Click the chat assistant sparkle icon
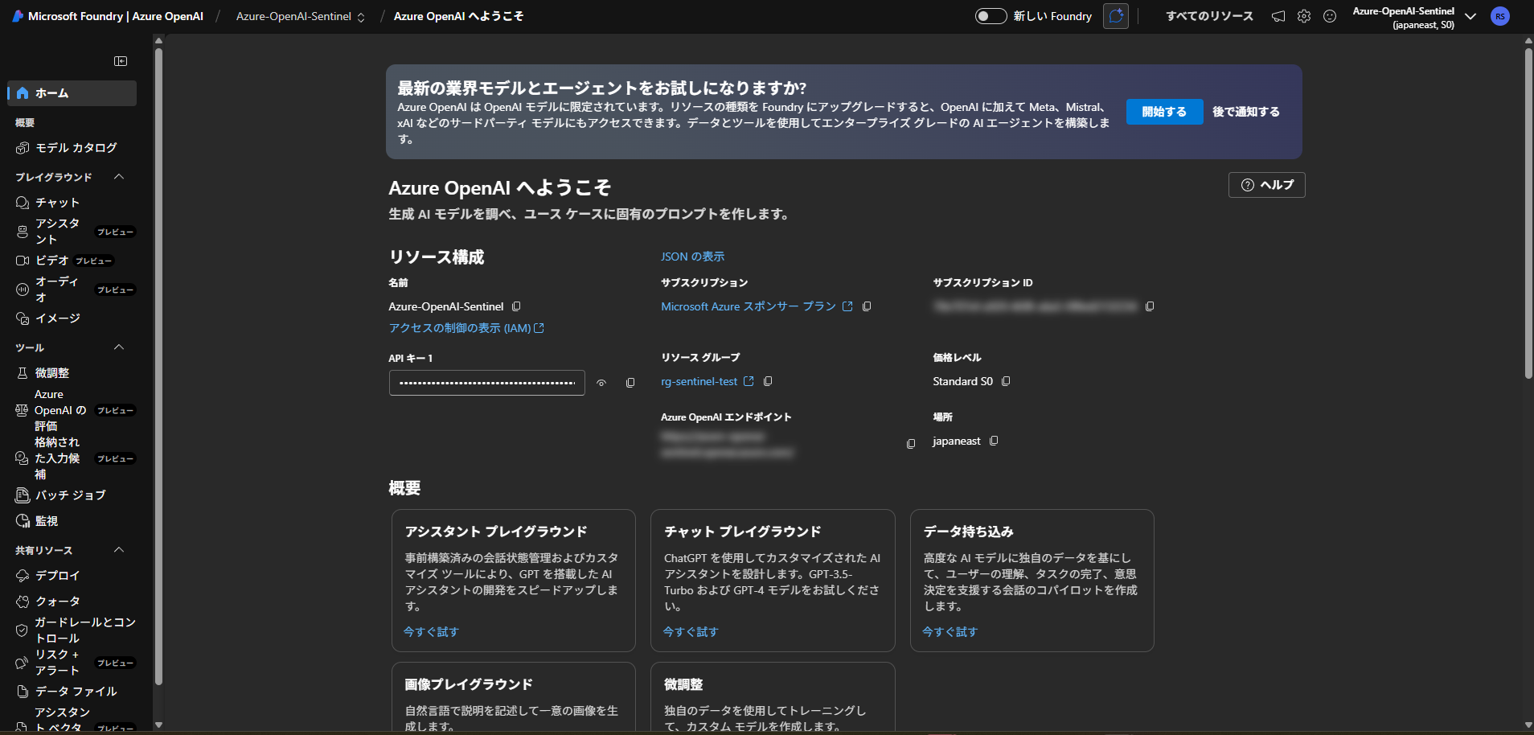This screenshot has width=1534, height=735. [x=1116, y=16]
